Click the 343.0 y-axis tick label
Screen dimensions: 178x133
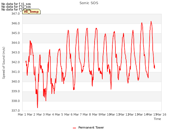tap(16, 52)
